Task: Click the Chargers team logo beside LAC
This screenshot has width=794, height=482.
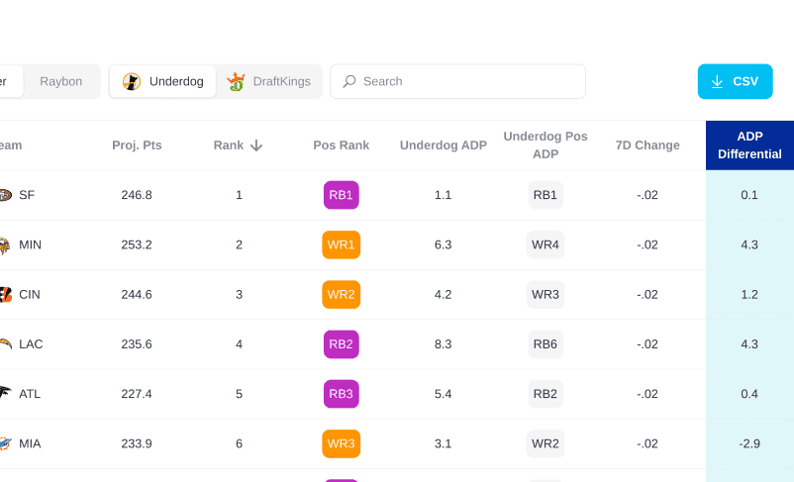Action: pos(5,343)
